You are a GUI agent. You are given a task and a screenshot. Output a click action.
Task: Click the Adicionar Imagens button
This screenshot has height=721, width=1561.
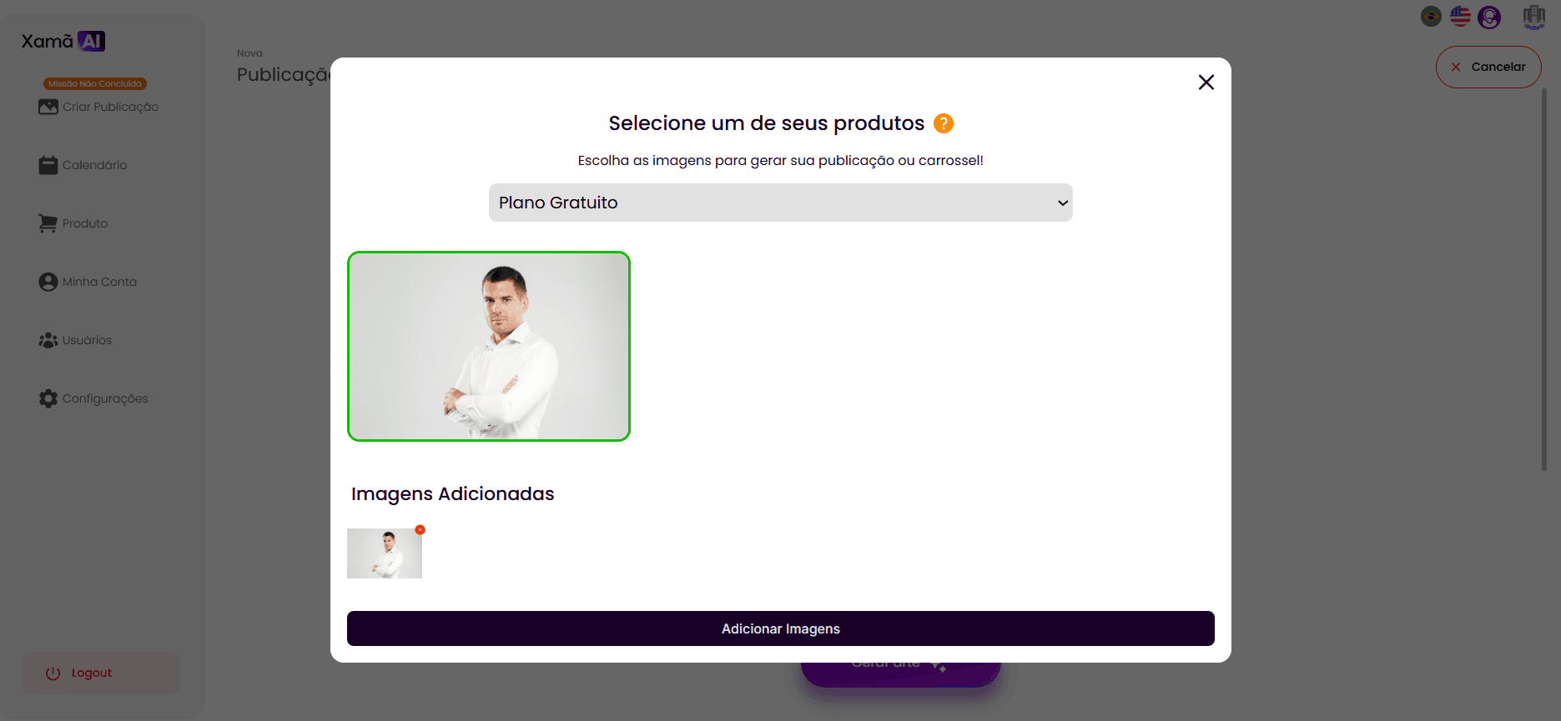tap(780, 628)
